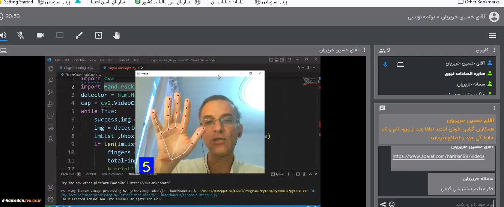Open the Search icon in the VS Code activity bar

tap(50, 81)
